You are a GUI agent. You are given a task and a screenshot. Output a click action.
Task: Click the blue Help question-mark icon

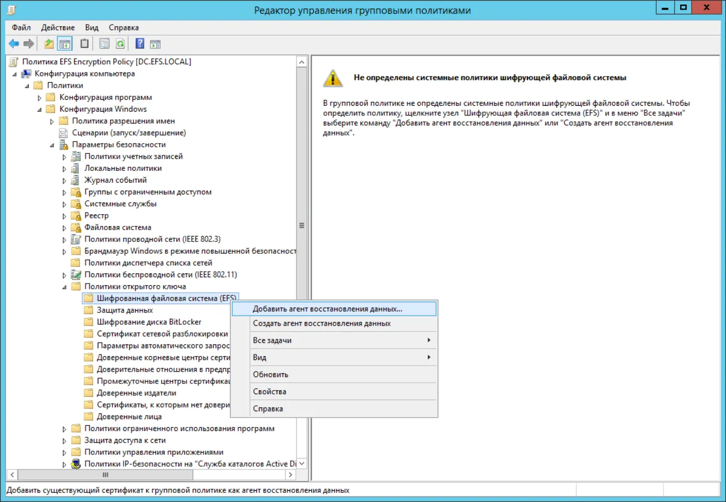pos(140,44)
